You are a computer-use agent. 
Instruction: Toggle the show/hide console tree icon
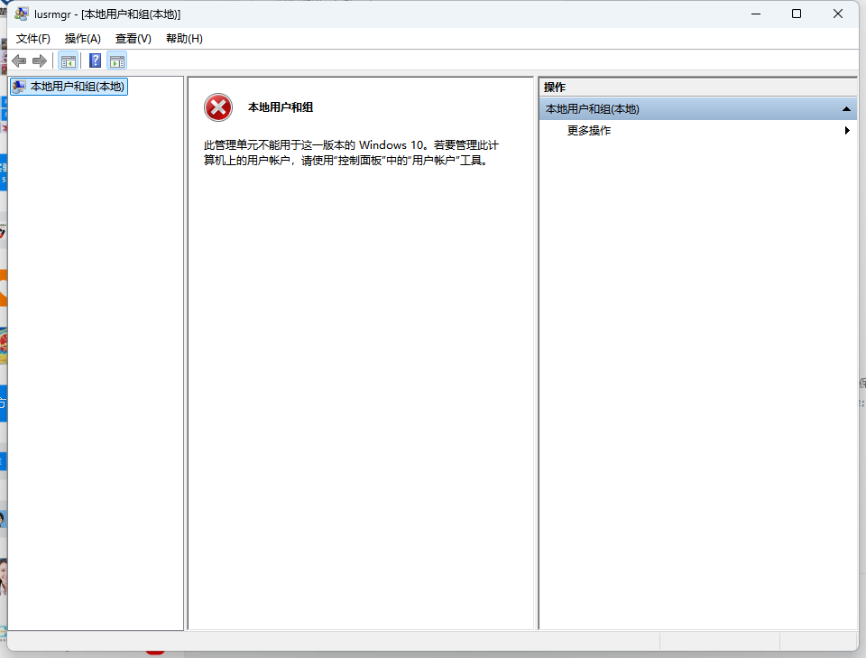69,60
